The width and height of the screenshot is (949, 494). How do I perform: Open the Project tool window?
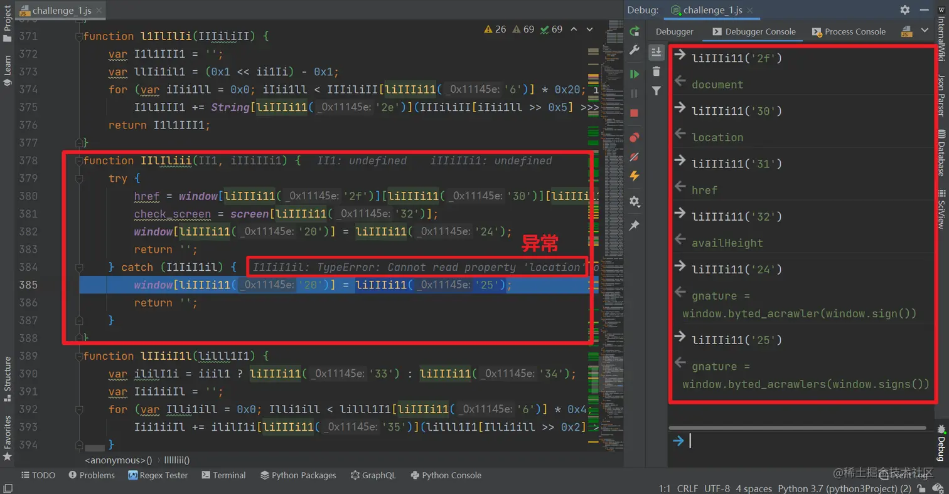(x=8, y=23)
